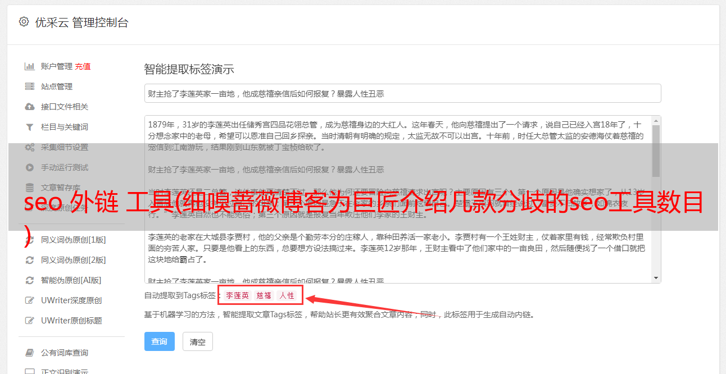Open the 同义词伪原创[1版] menu item
The height and width of the screenshot is (374, 726).
74,240
